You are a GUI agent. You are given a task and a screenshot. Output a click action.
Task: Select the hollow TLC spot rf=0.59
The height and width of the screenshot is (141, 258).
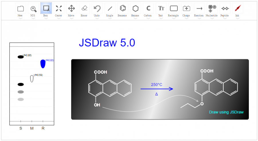tap(32, 79)
